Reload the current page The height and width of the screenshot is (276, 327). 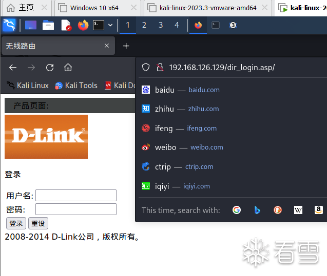point(50,68)
